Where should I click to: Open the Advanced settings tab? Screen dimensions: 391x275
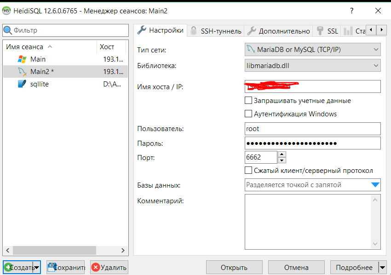[x=279, y=31]
